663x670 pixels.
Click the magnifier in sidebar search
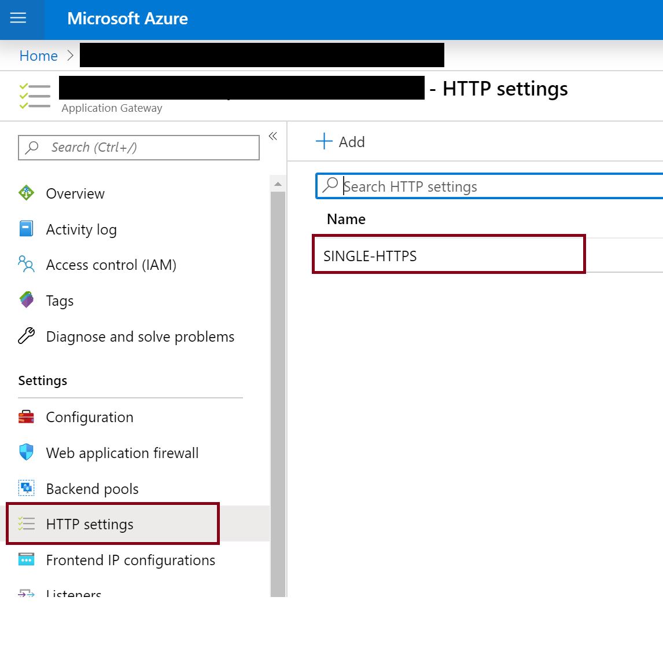pos(32,148)
